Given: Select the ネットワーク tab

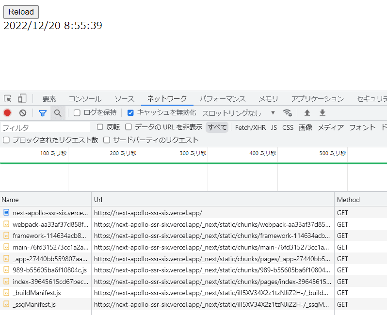Looking at the screenshot, I should click(x=167, y=99).
